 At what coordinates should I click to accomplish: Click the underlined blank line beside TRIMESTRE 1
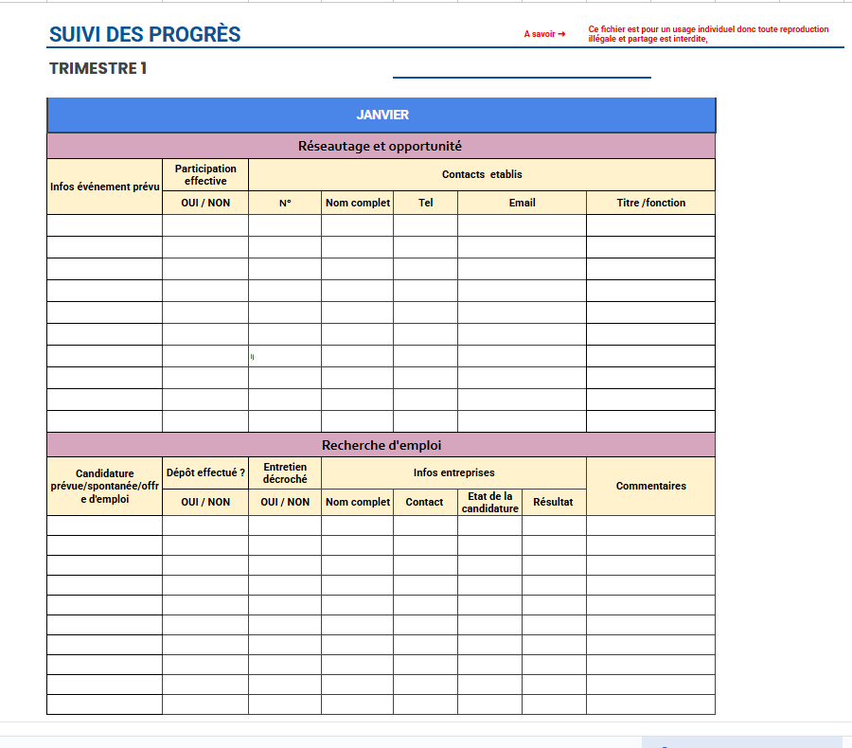click(521, 75)
